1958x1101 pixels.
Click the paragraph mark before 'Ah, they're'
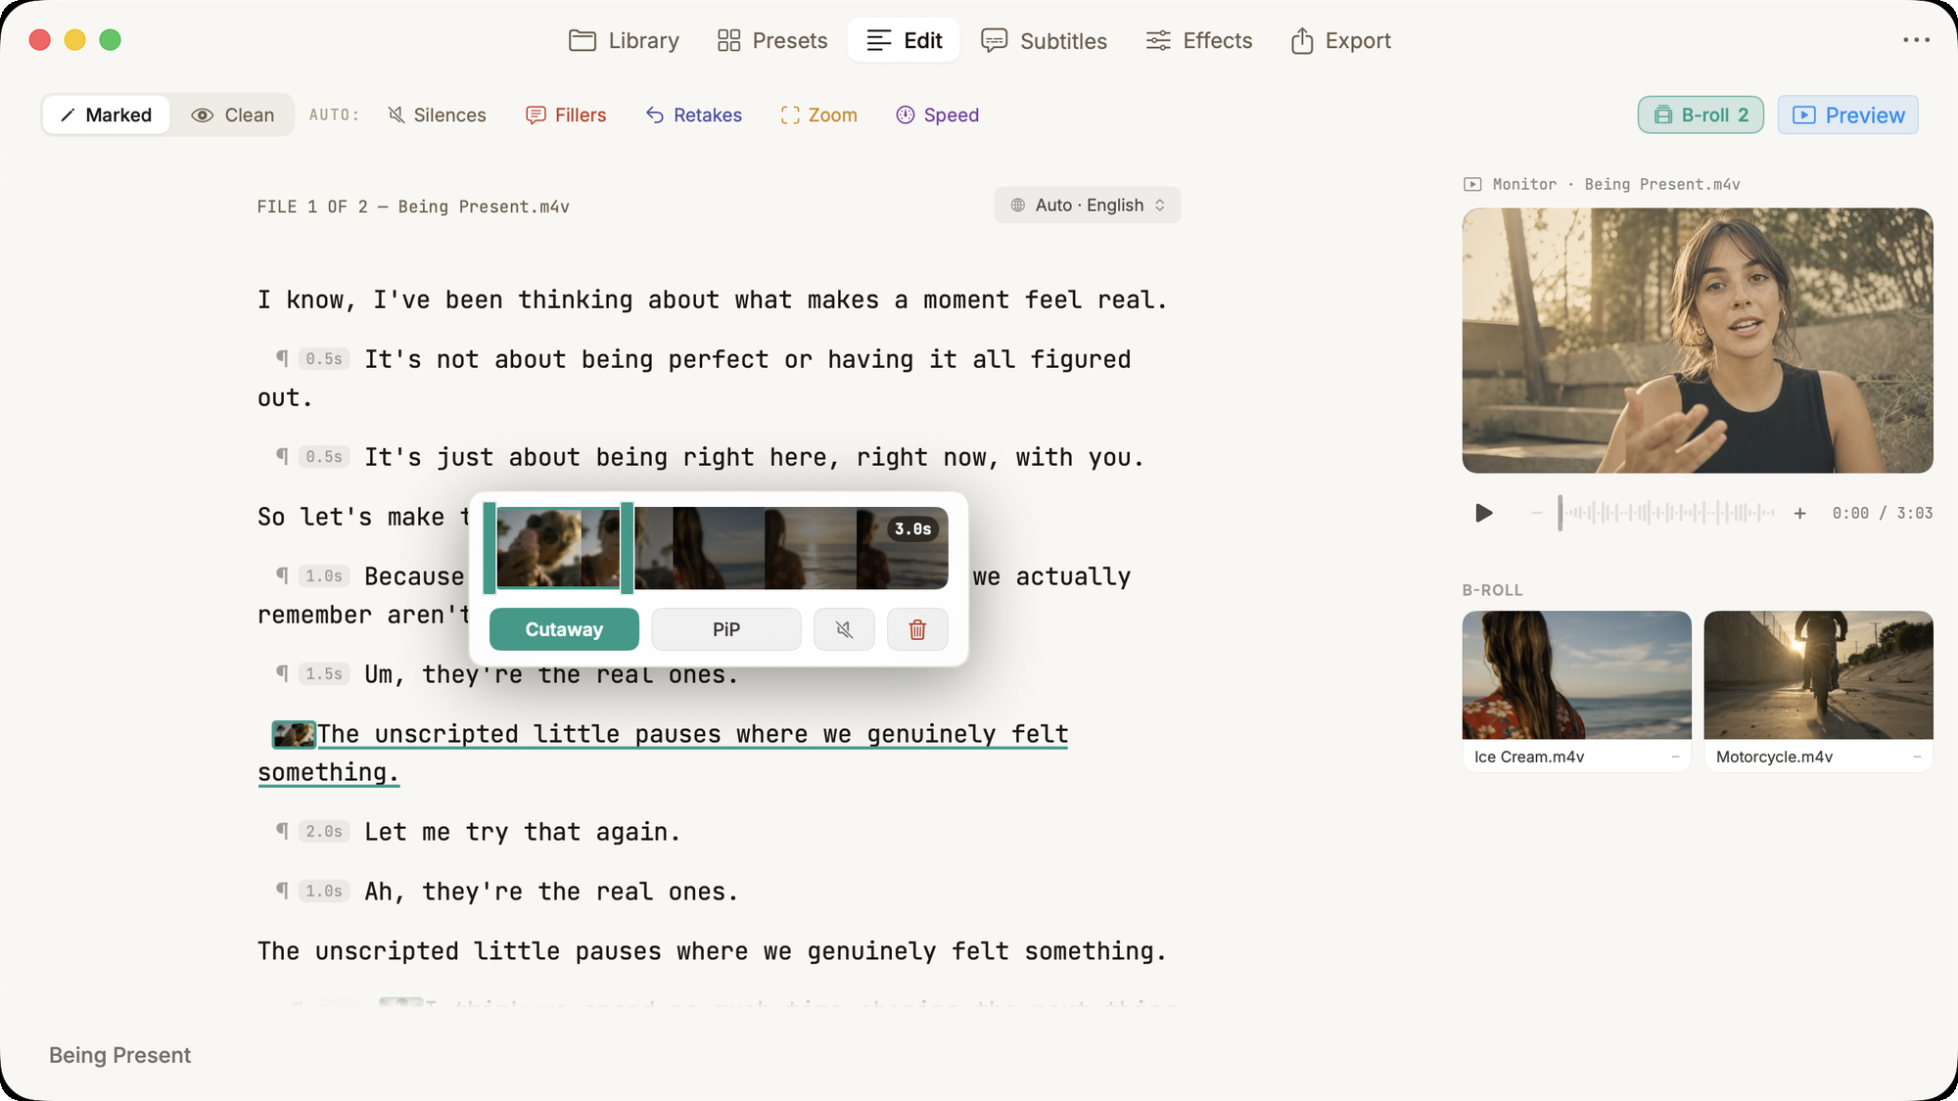282,891
